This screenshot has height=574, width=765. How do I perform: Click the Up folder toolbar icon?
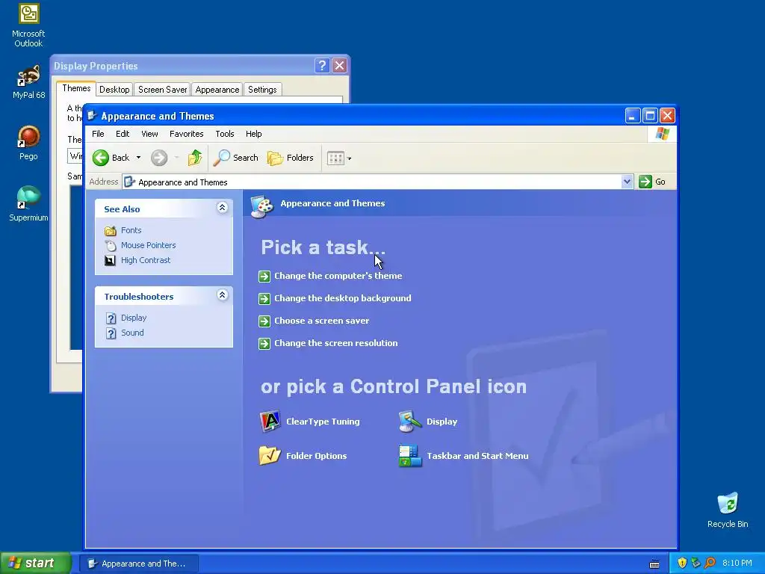point(195,158)
